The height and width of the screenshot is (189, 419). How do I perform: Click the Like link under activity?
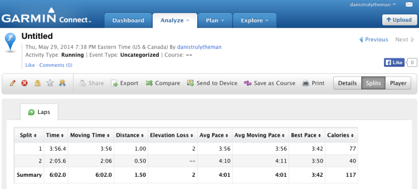click(30, 65)
